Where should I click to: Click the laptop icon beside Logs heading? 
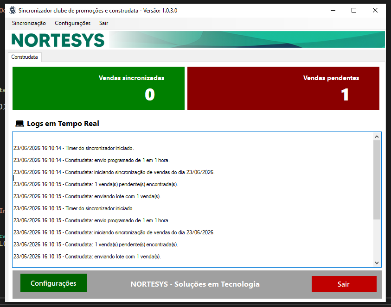tap(19, 124)
